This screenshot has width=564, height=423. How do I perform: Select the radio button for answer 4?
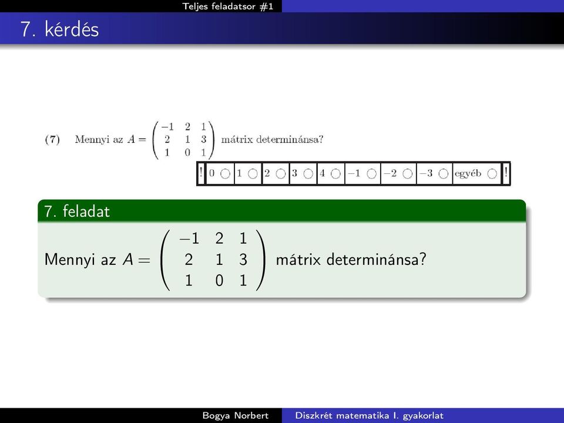click(x=335, y=174)
